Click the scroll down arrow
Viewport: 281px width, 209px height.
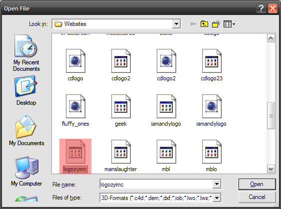coord(271,169)
